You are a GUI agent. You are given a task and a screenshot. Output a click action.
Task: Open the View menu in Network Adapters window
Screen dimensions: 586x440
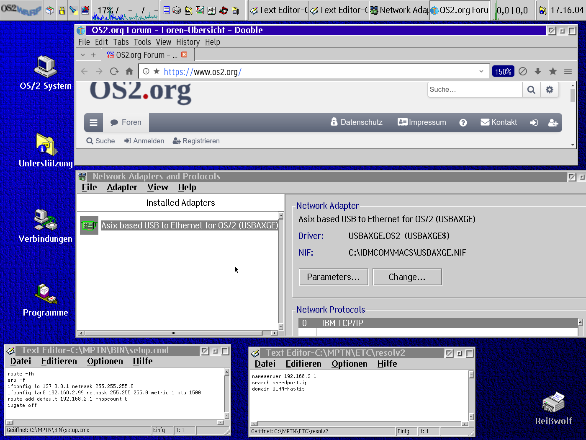click(x=158, y=187)
